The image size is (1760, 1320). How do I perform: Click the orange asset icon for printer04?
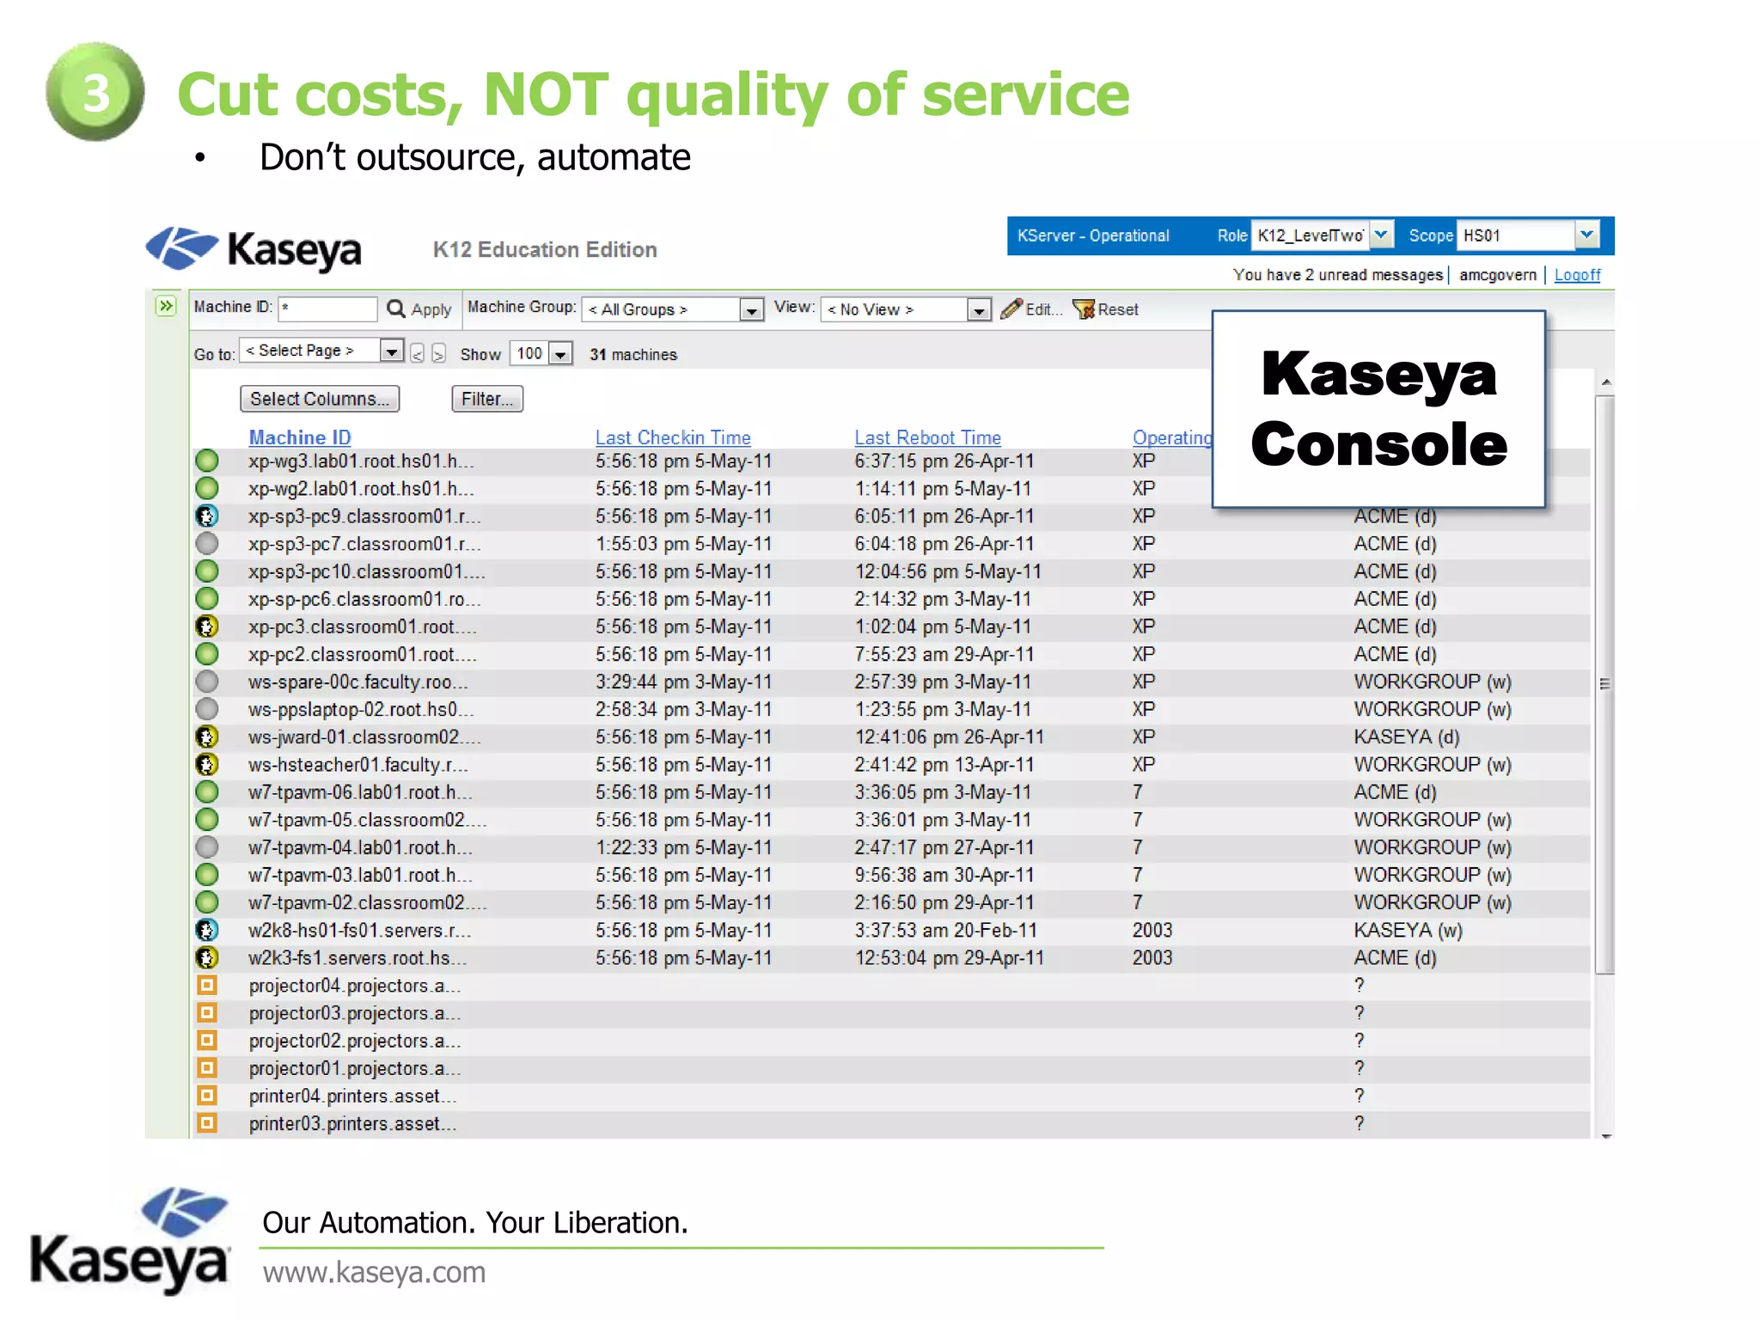(207, 1095)
